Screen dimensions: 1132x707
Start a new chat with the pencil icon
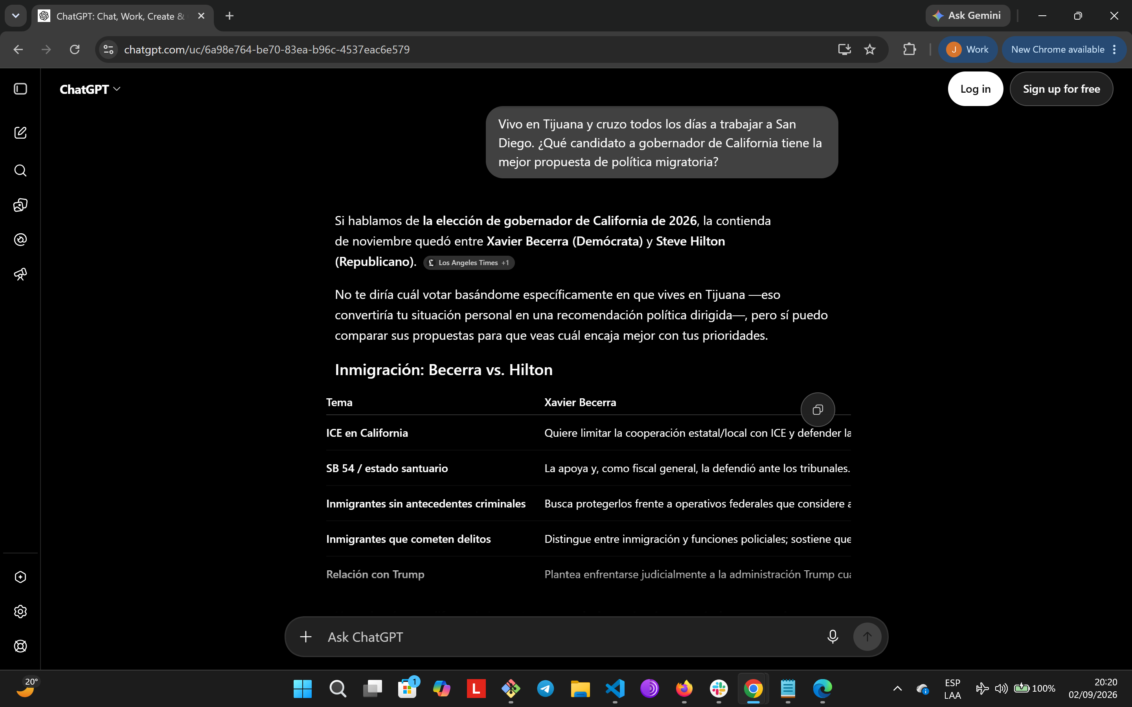click(x=20, y=133)
